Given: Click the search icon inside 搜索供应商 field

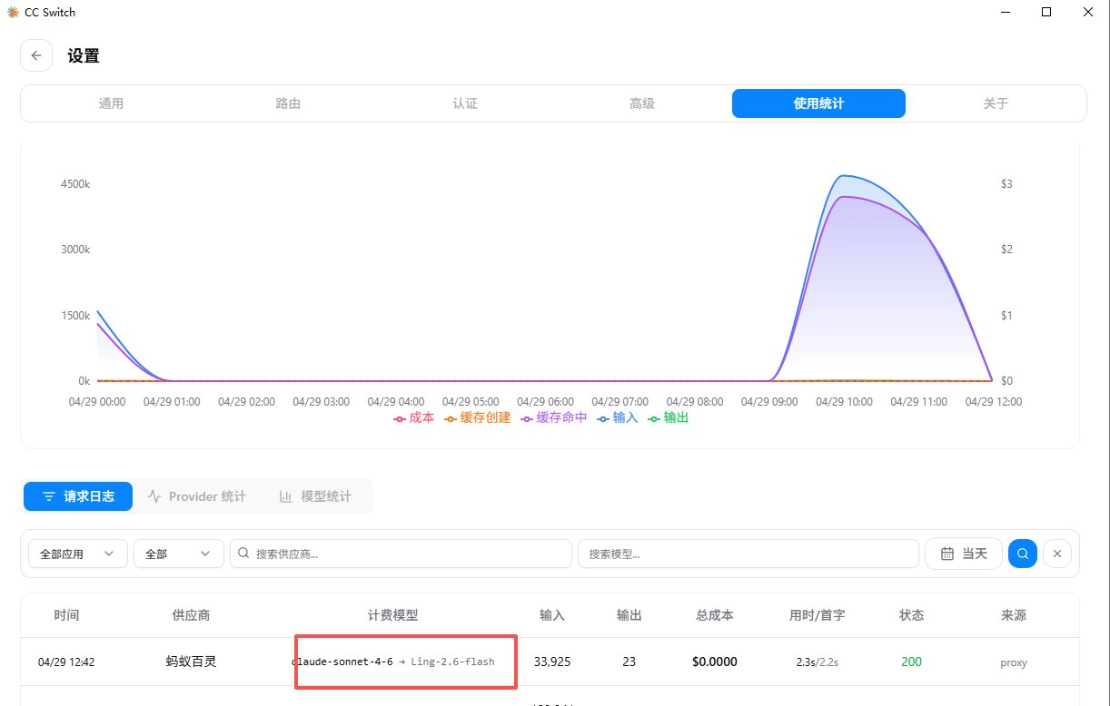Looking at the screenshot, I should click(x=243, y=554).
